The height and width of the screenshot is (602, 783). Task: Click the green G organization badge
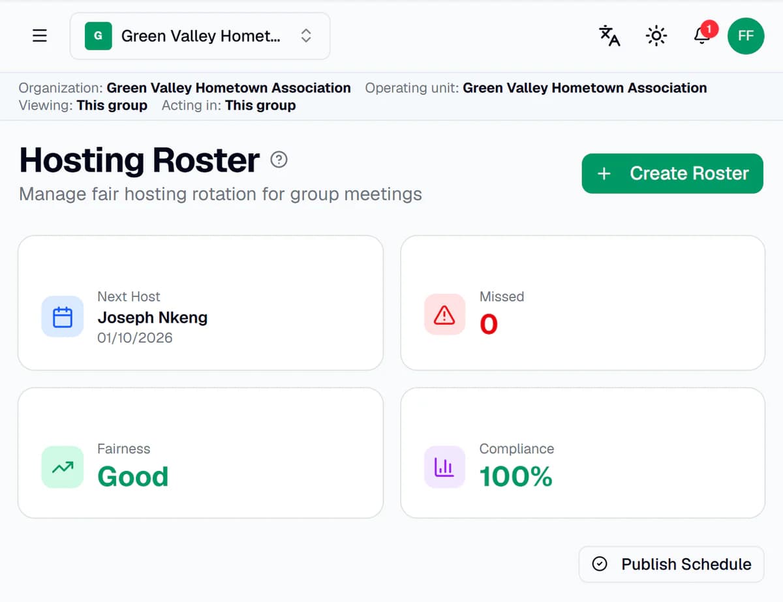99,36
